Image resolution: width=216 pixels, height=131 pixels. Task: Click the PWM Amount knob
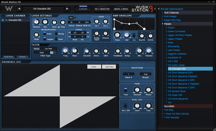pos(137,90)
